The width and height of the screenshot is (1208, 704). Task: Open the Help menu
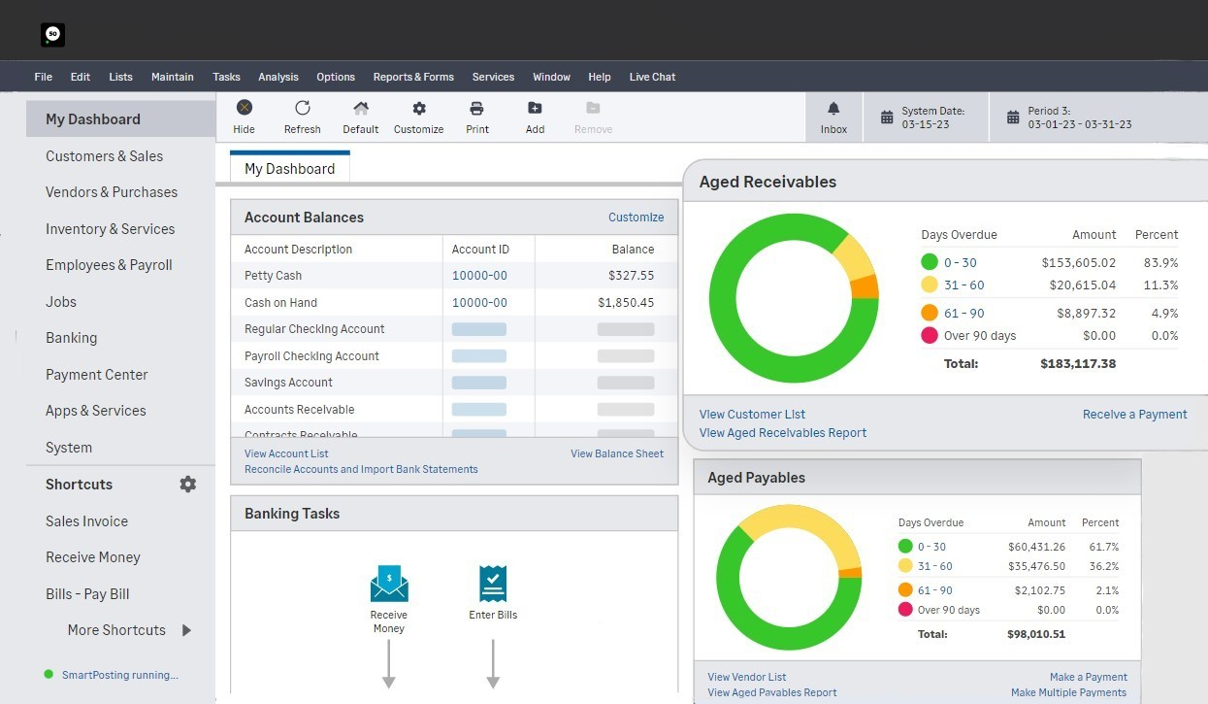[x=600, y=77]
